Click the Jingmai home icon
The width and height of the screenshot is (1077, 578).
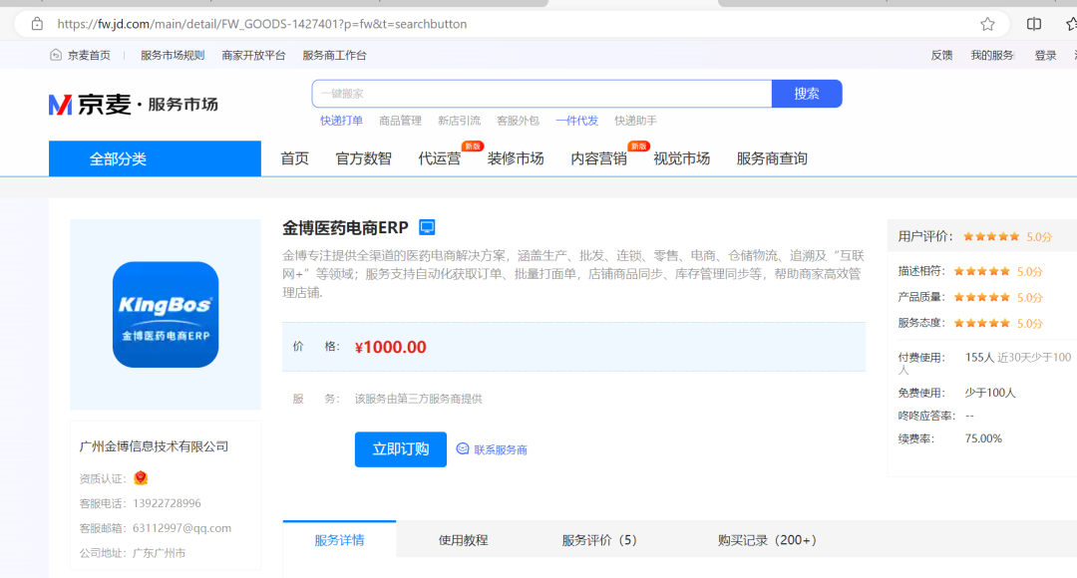pos(56,55)
